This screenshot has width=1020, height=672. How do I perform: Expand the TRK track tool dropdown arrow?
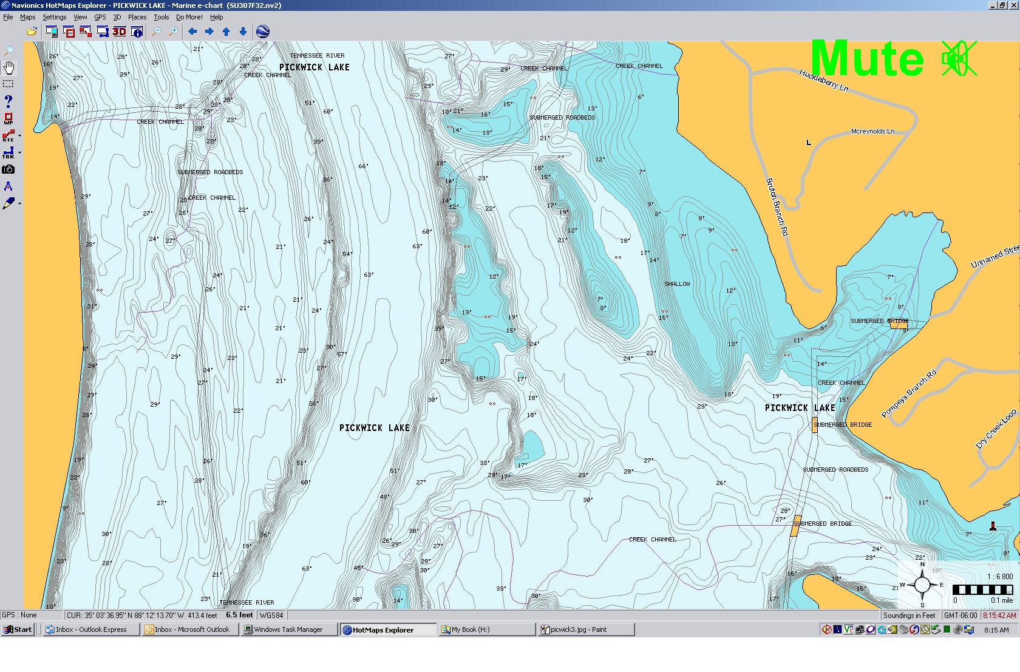click(19, 153)
